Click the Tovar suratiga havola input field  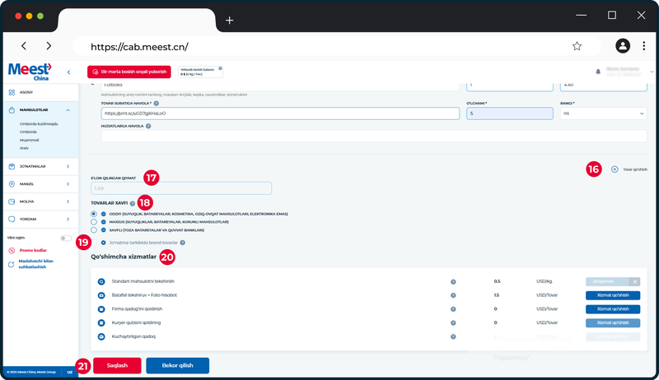point(280,114)
